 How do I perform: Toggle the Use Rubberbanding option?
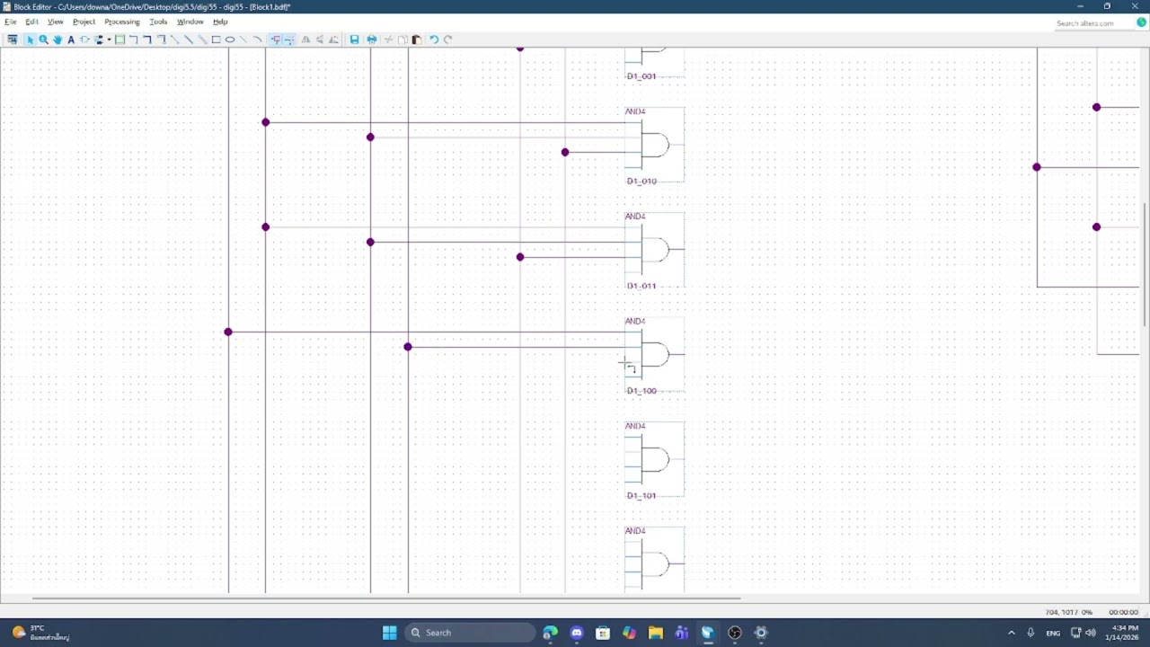[275, 40]
